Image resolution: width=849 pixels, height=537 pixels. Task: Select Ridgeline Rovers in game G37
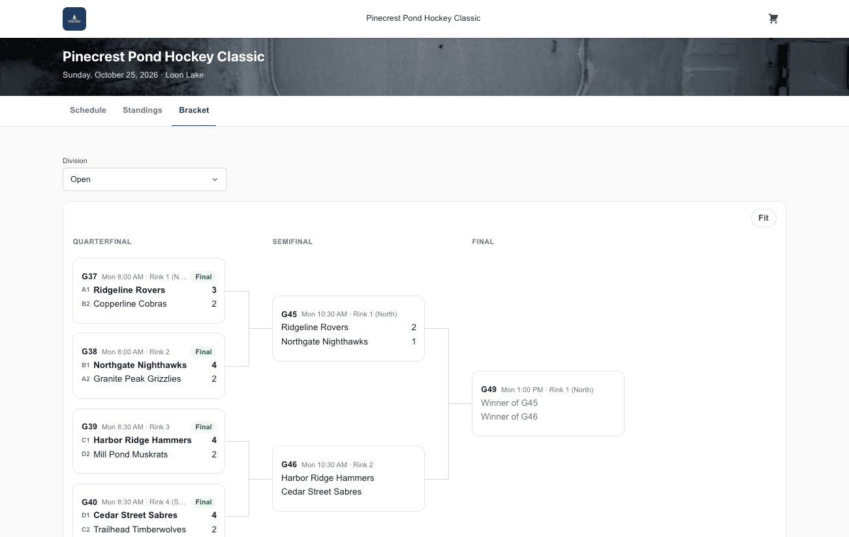pos(129,290)
